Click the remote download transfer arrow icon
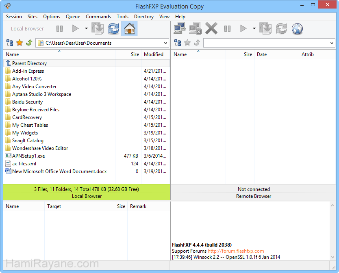The height and width of the screenshot is (273, 339). 265,28
